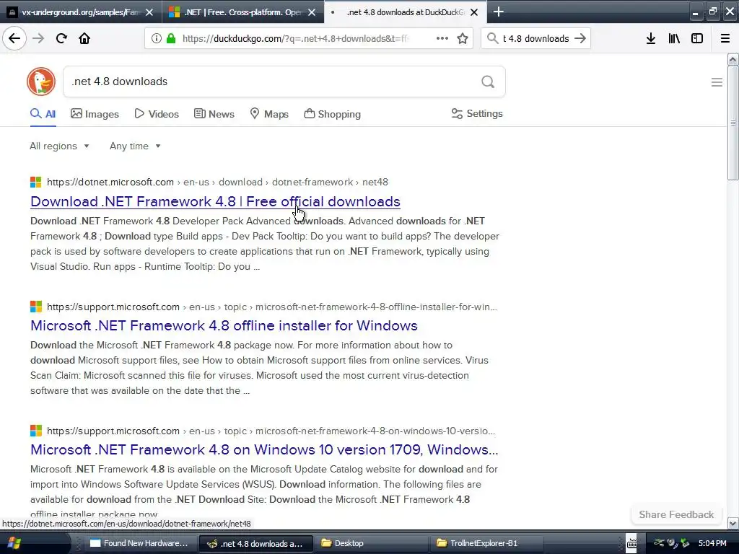This screenshot has height=554, width=739.
Task: Click the DuckDuckGo duck logo
Action: [x=41, y=82]
